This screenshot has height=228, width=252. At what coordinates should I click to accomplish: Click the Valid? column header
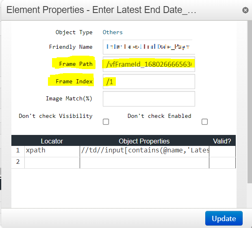pyautogui.click(x=222, y=141)
